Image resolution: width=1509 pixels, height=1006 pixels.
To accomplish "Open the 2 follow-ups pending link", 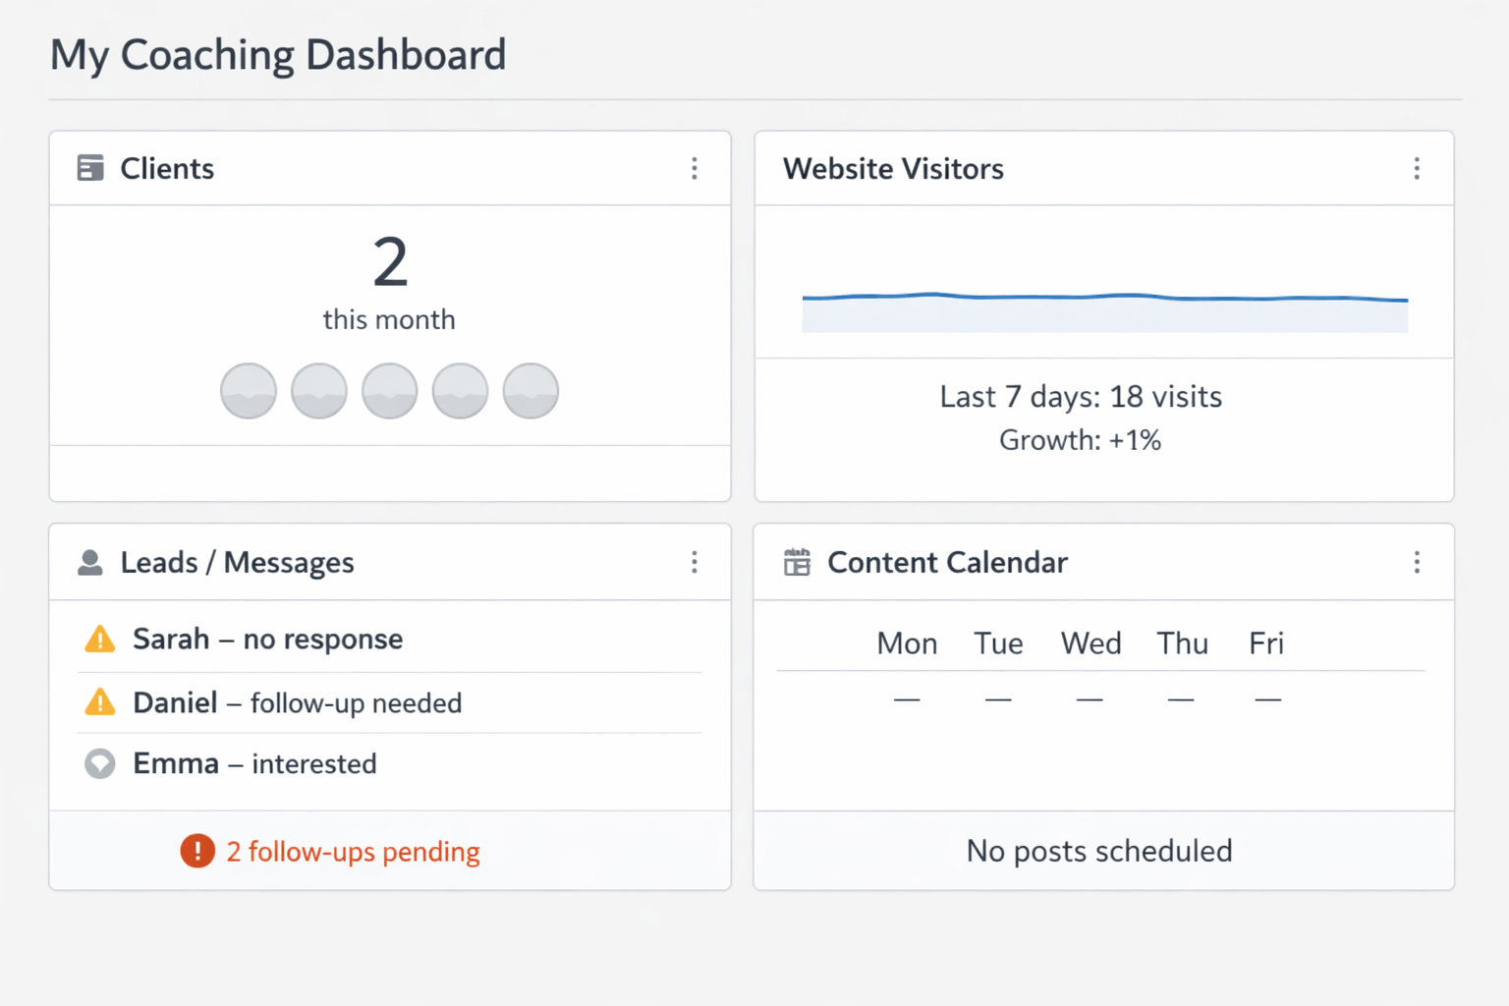I will (x=353, y=852).
